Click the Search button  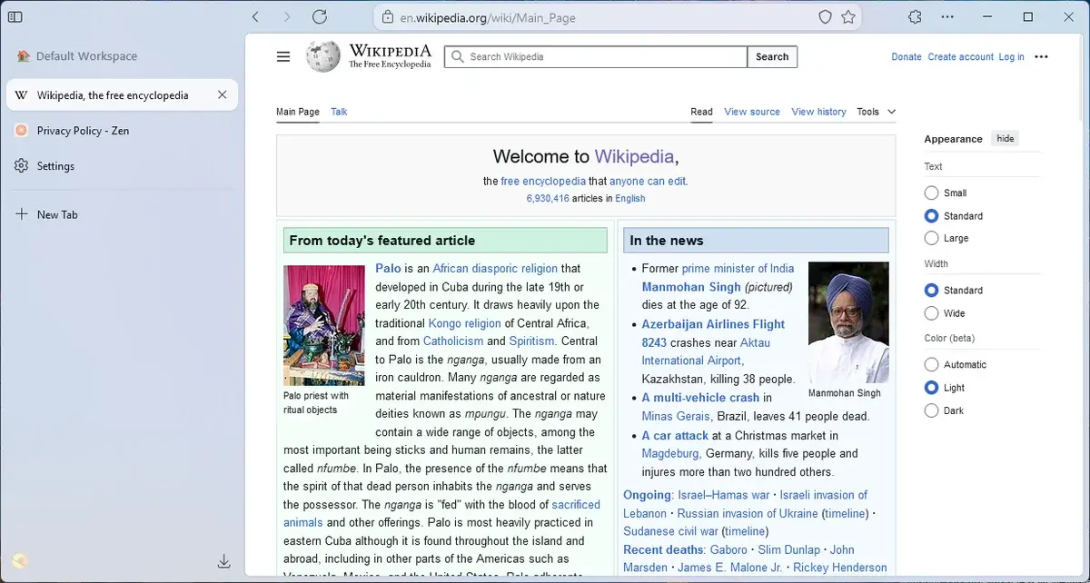point(772,56)
